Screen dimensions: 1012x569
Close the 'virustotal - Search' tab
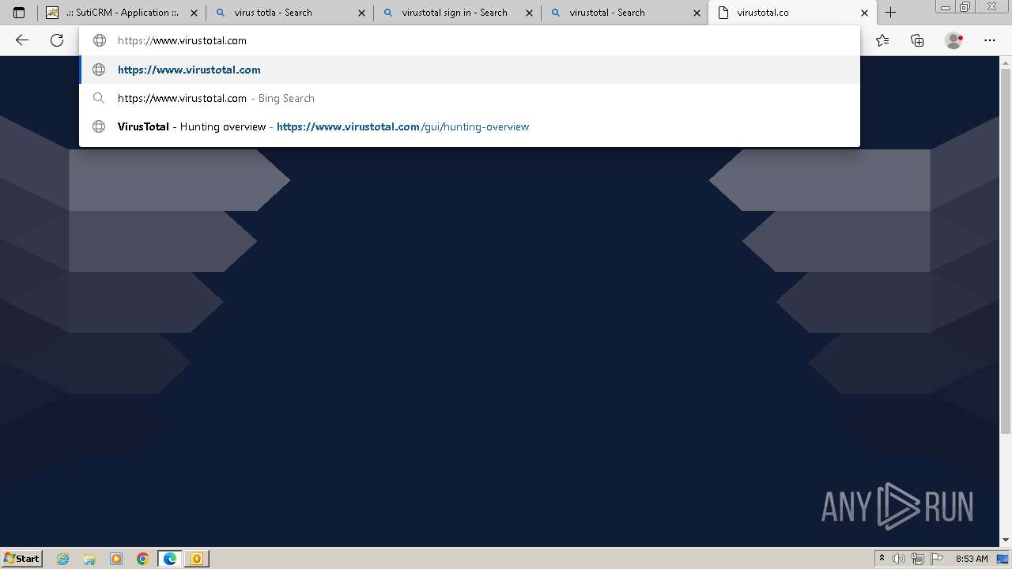[697, 13]
